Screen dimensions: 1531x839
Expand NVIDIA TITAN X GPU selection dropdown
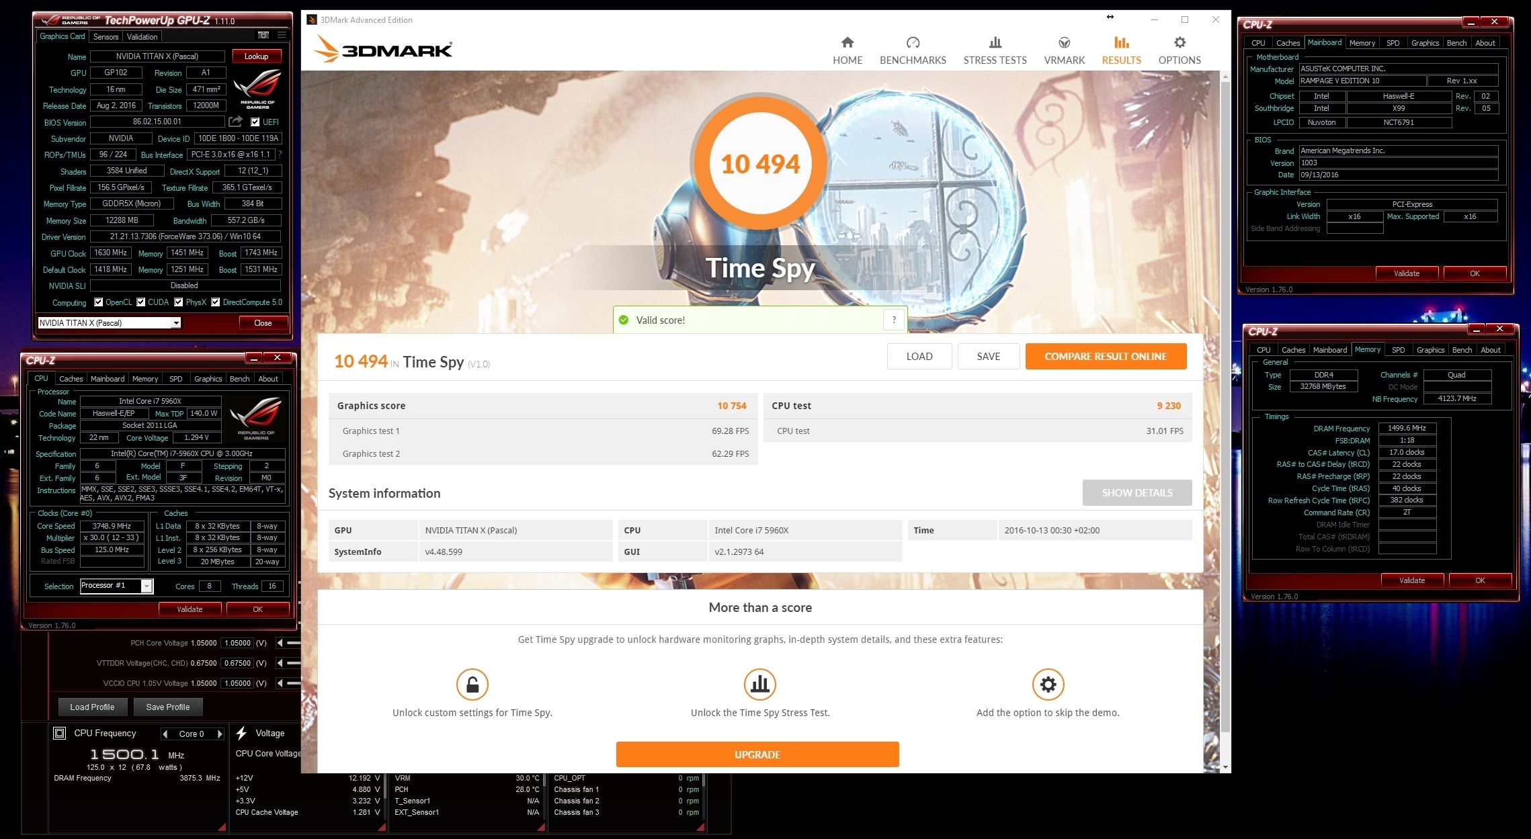[176, 323]
